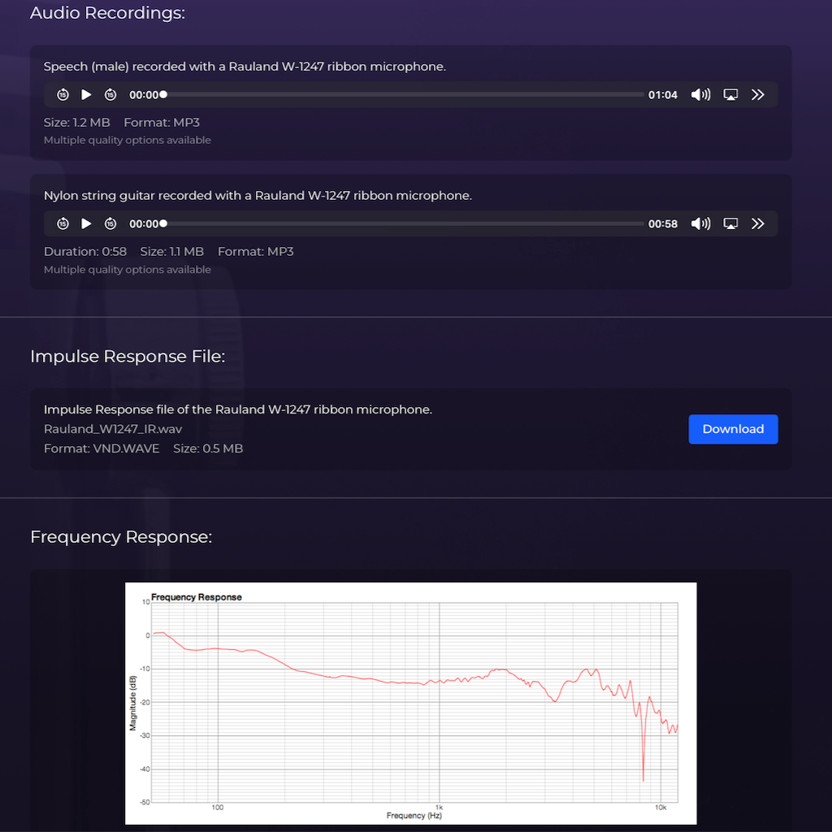832x832 pixels.
Task: Expand more options on guitar player
Action: [758, 223]
